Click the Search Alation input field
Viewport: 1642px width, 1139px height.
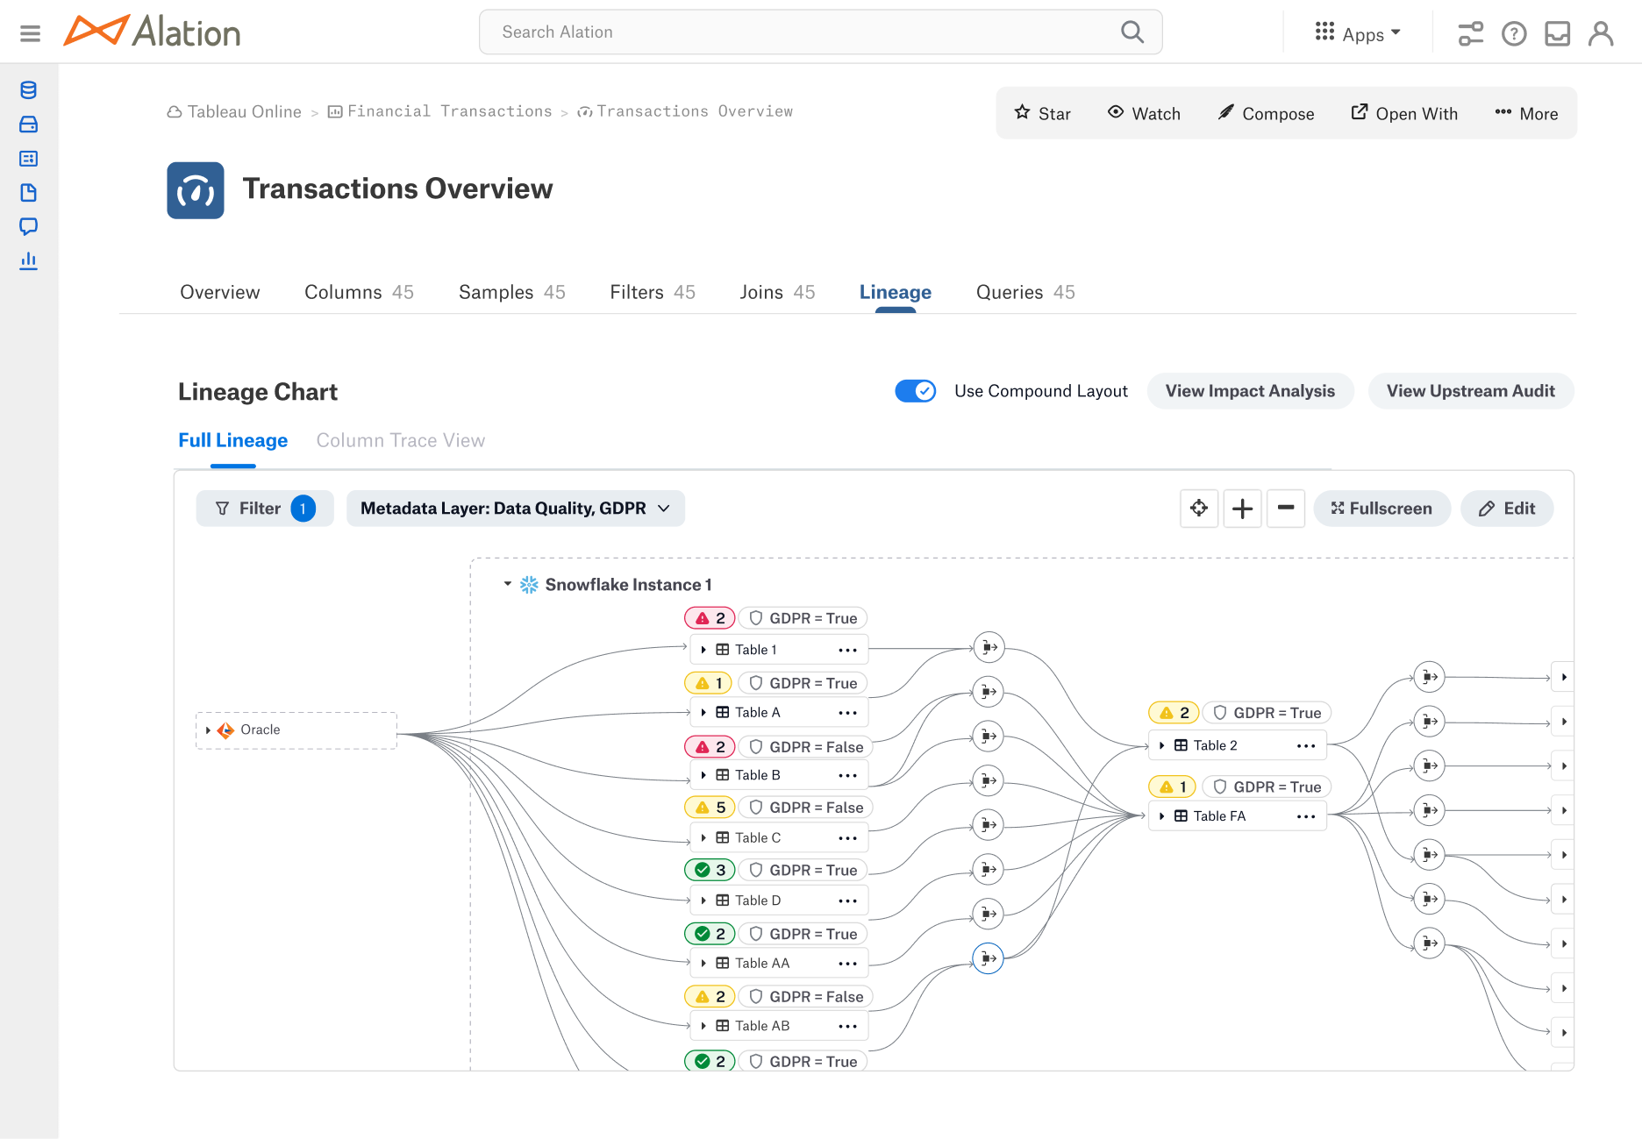(x=821, y=32)
